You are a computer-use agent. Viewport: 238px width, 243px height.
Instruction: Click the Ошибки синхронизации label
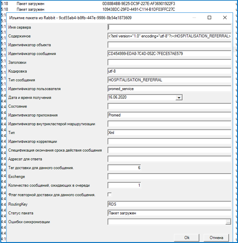coord(29,222)
